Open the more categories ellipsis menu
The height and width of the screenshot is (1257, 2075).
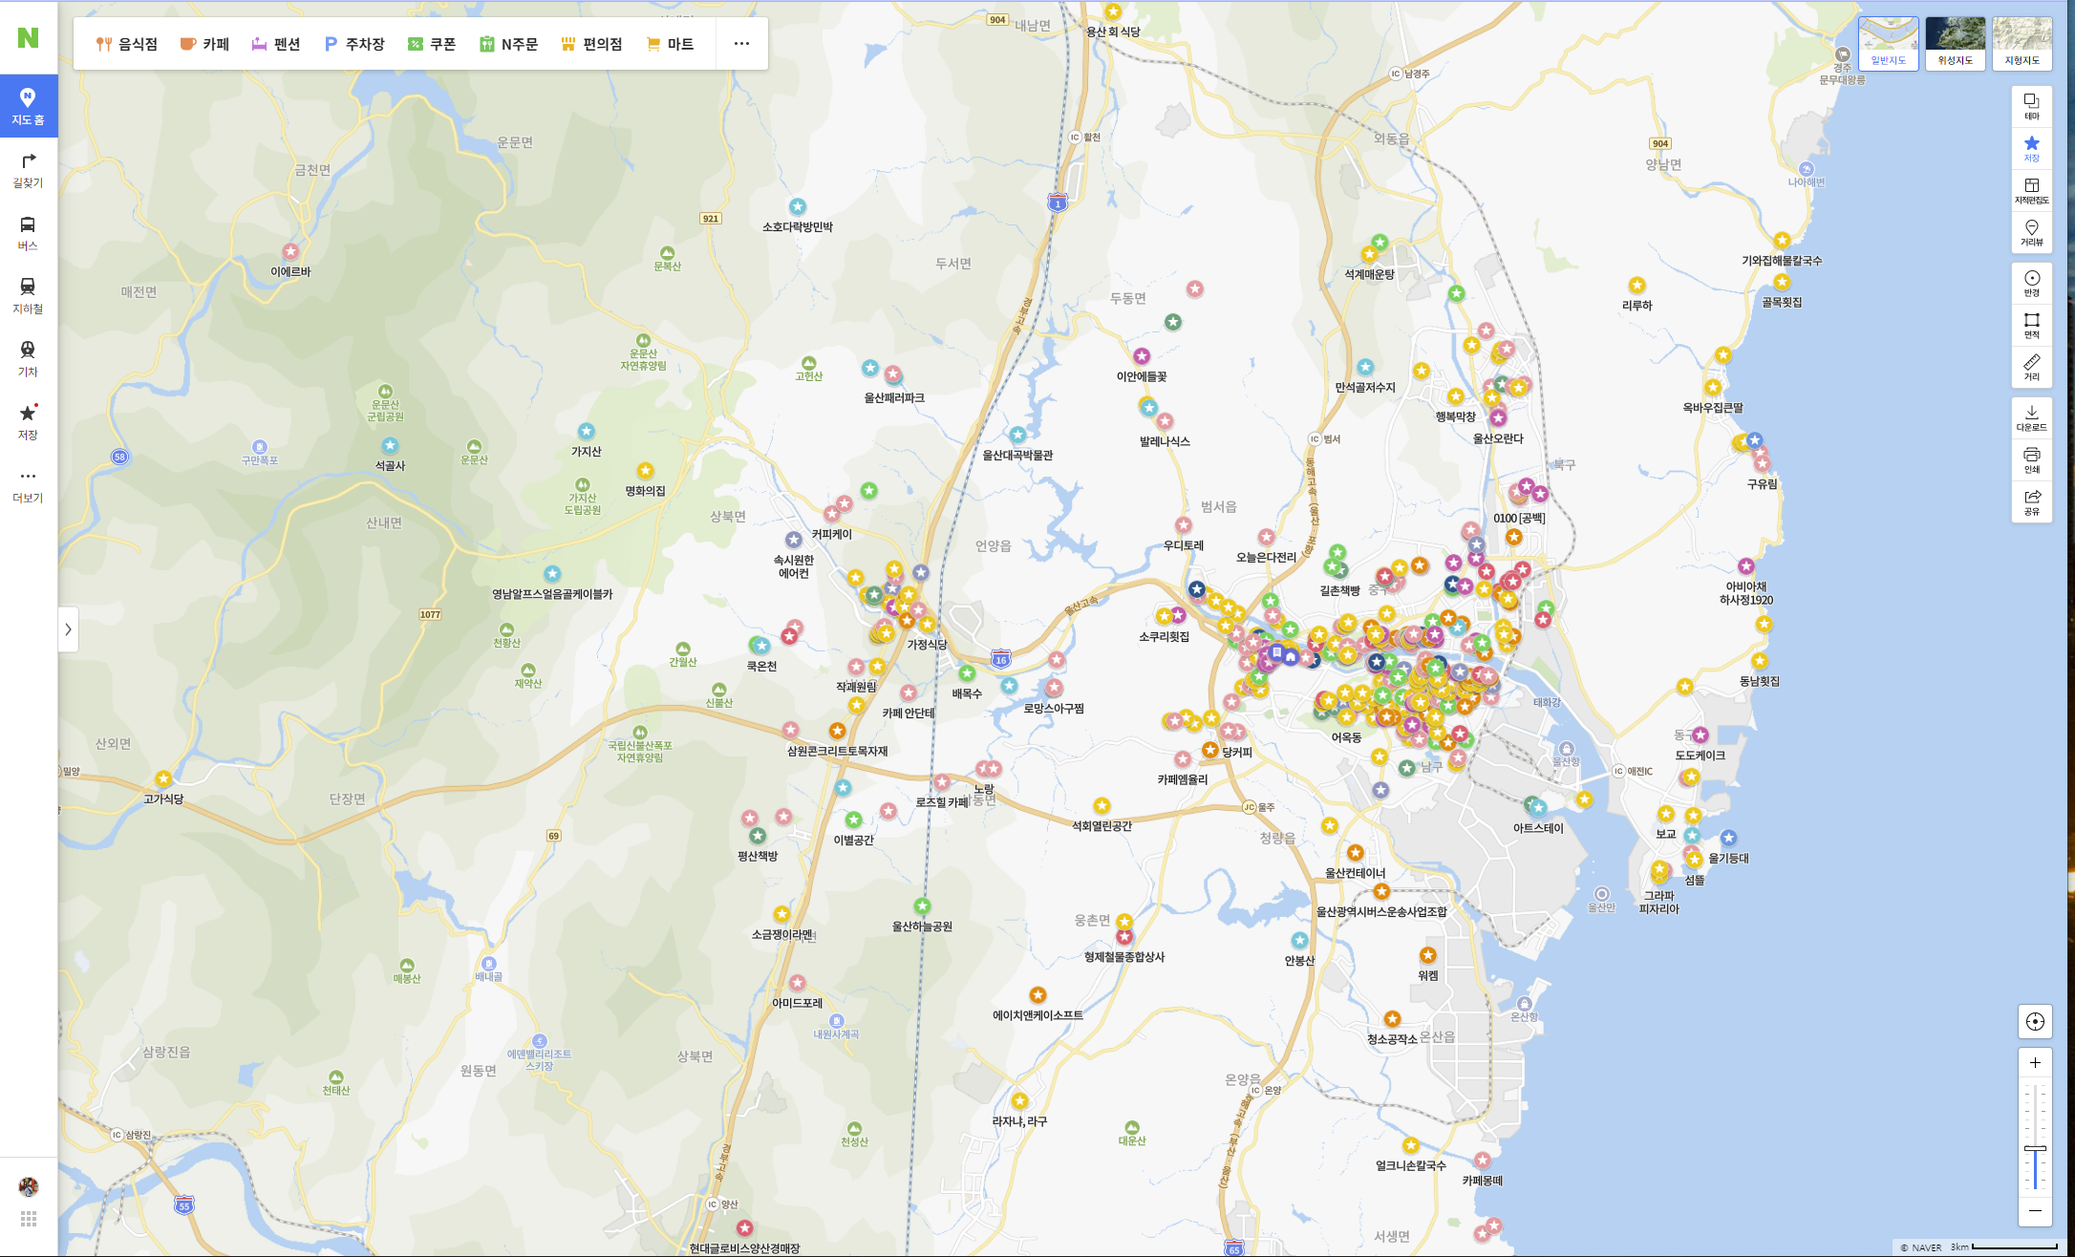click(741, 44)
